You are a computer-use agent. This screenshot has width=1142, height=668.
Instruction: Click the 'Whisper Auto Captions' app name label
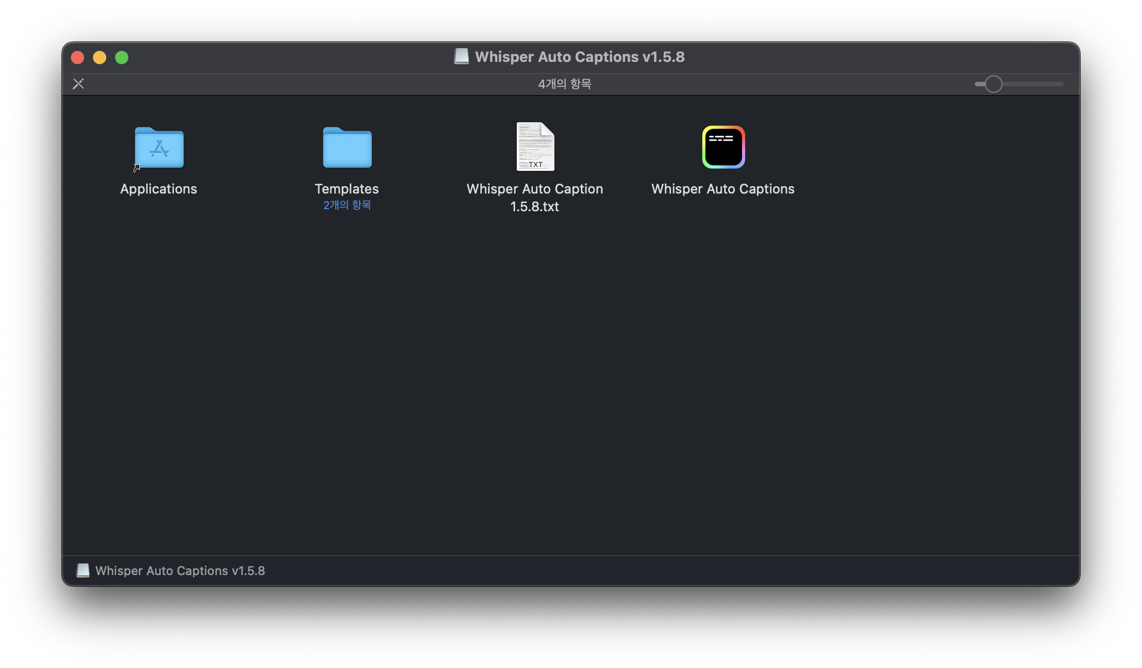(723, 189)
